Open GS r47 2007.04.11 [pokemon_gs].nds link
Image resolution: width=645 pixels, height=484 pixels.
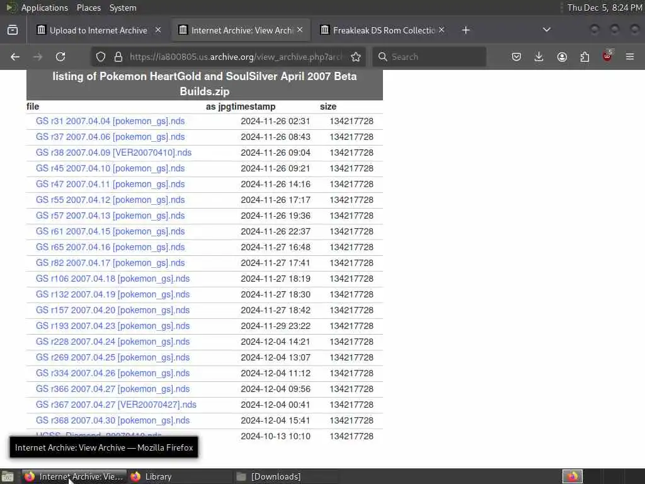110,184
